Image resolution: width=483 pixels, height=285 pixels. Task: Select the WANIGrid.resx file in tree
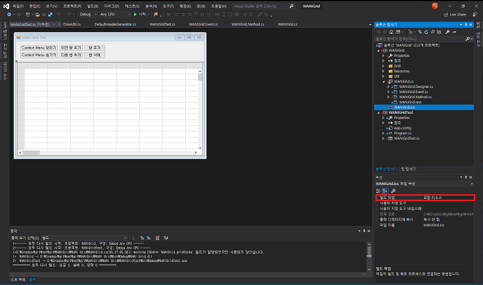coord(411,102)
